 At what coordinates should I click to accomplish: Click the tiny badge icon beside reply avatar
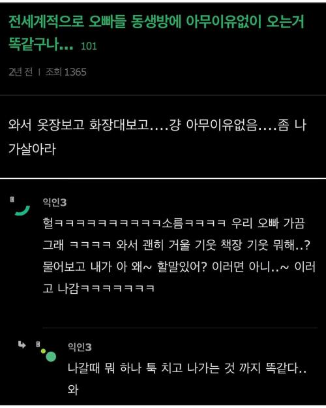pyautogui.click(x=38, y=344)
